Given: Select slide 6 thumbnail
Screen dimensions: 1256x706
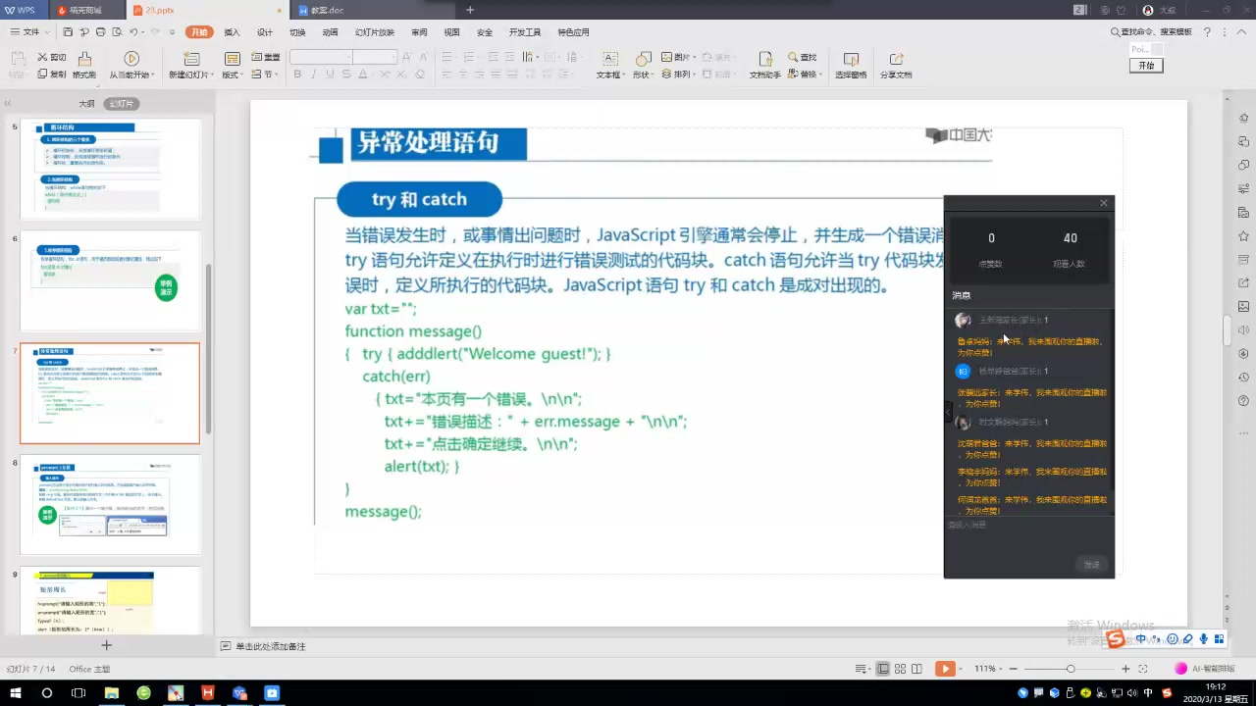Looking at the screenshot, I should (x=110, y=280).
